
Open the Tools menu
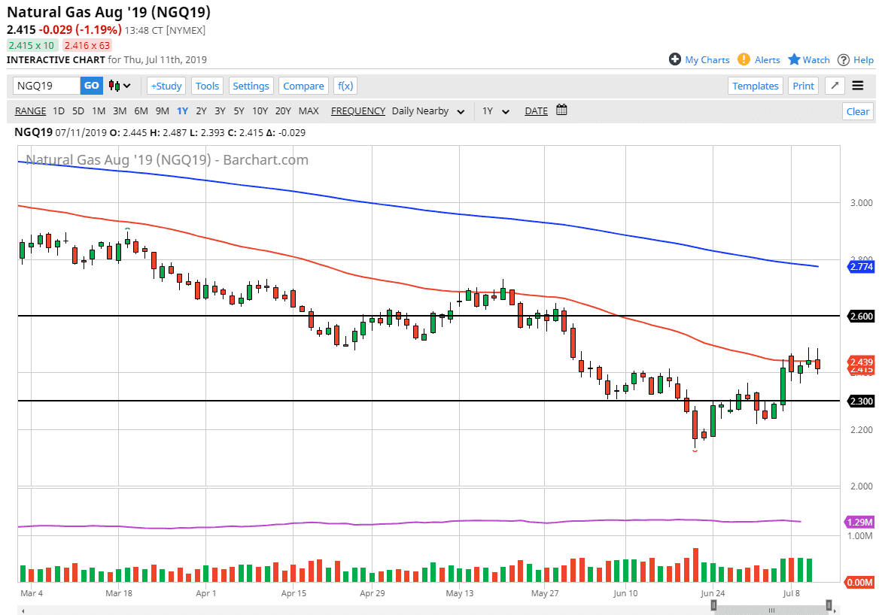[207, 86]
